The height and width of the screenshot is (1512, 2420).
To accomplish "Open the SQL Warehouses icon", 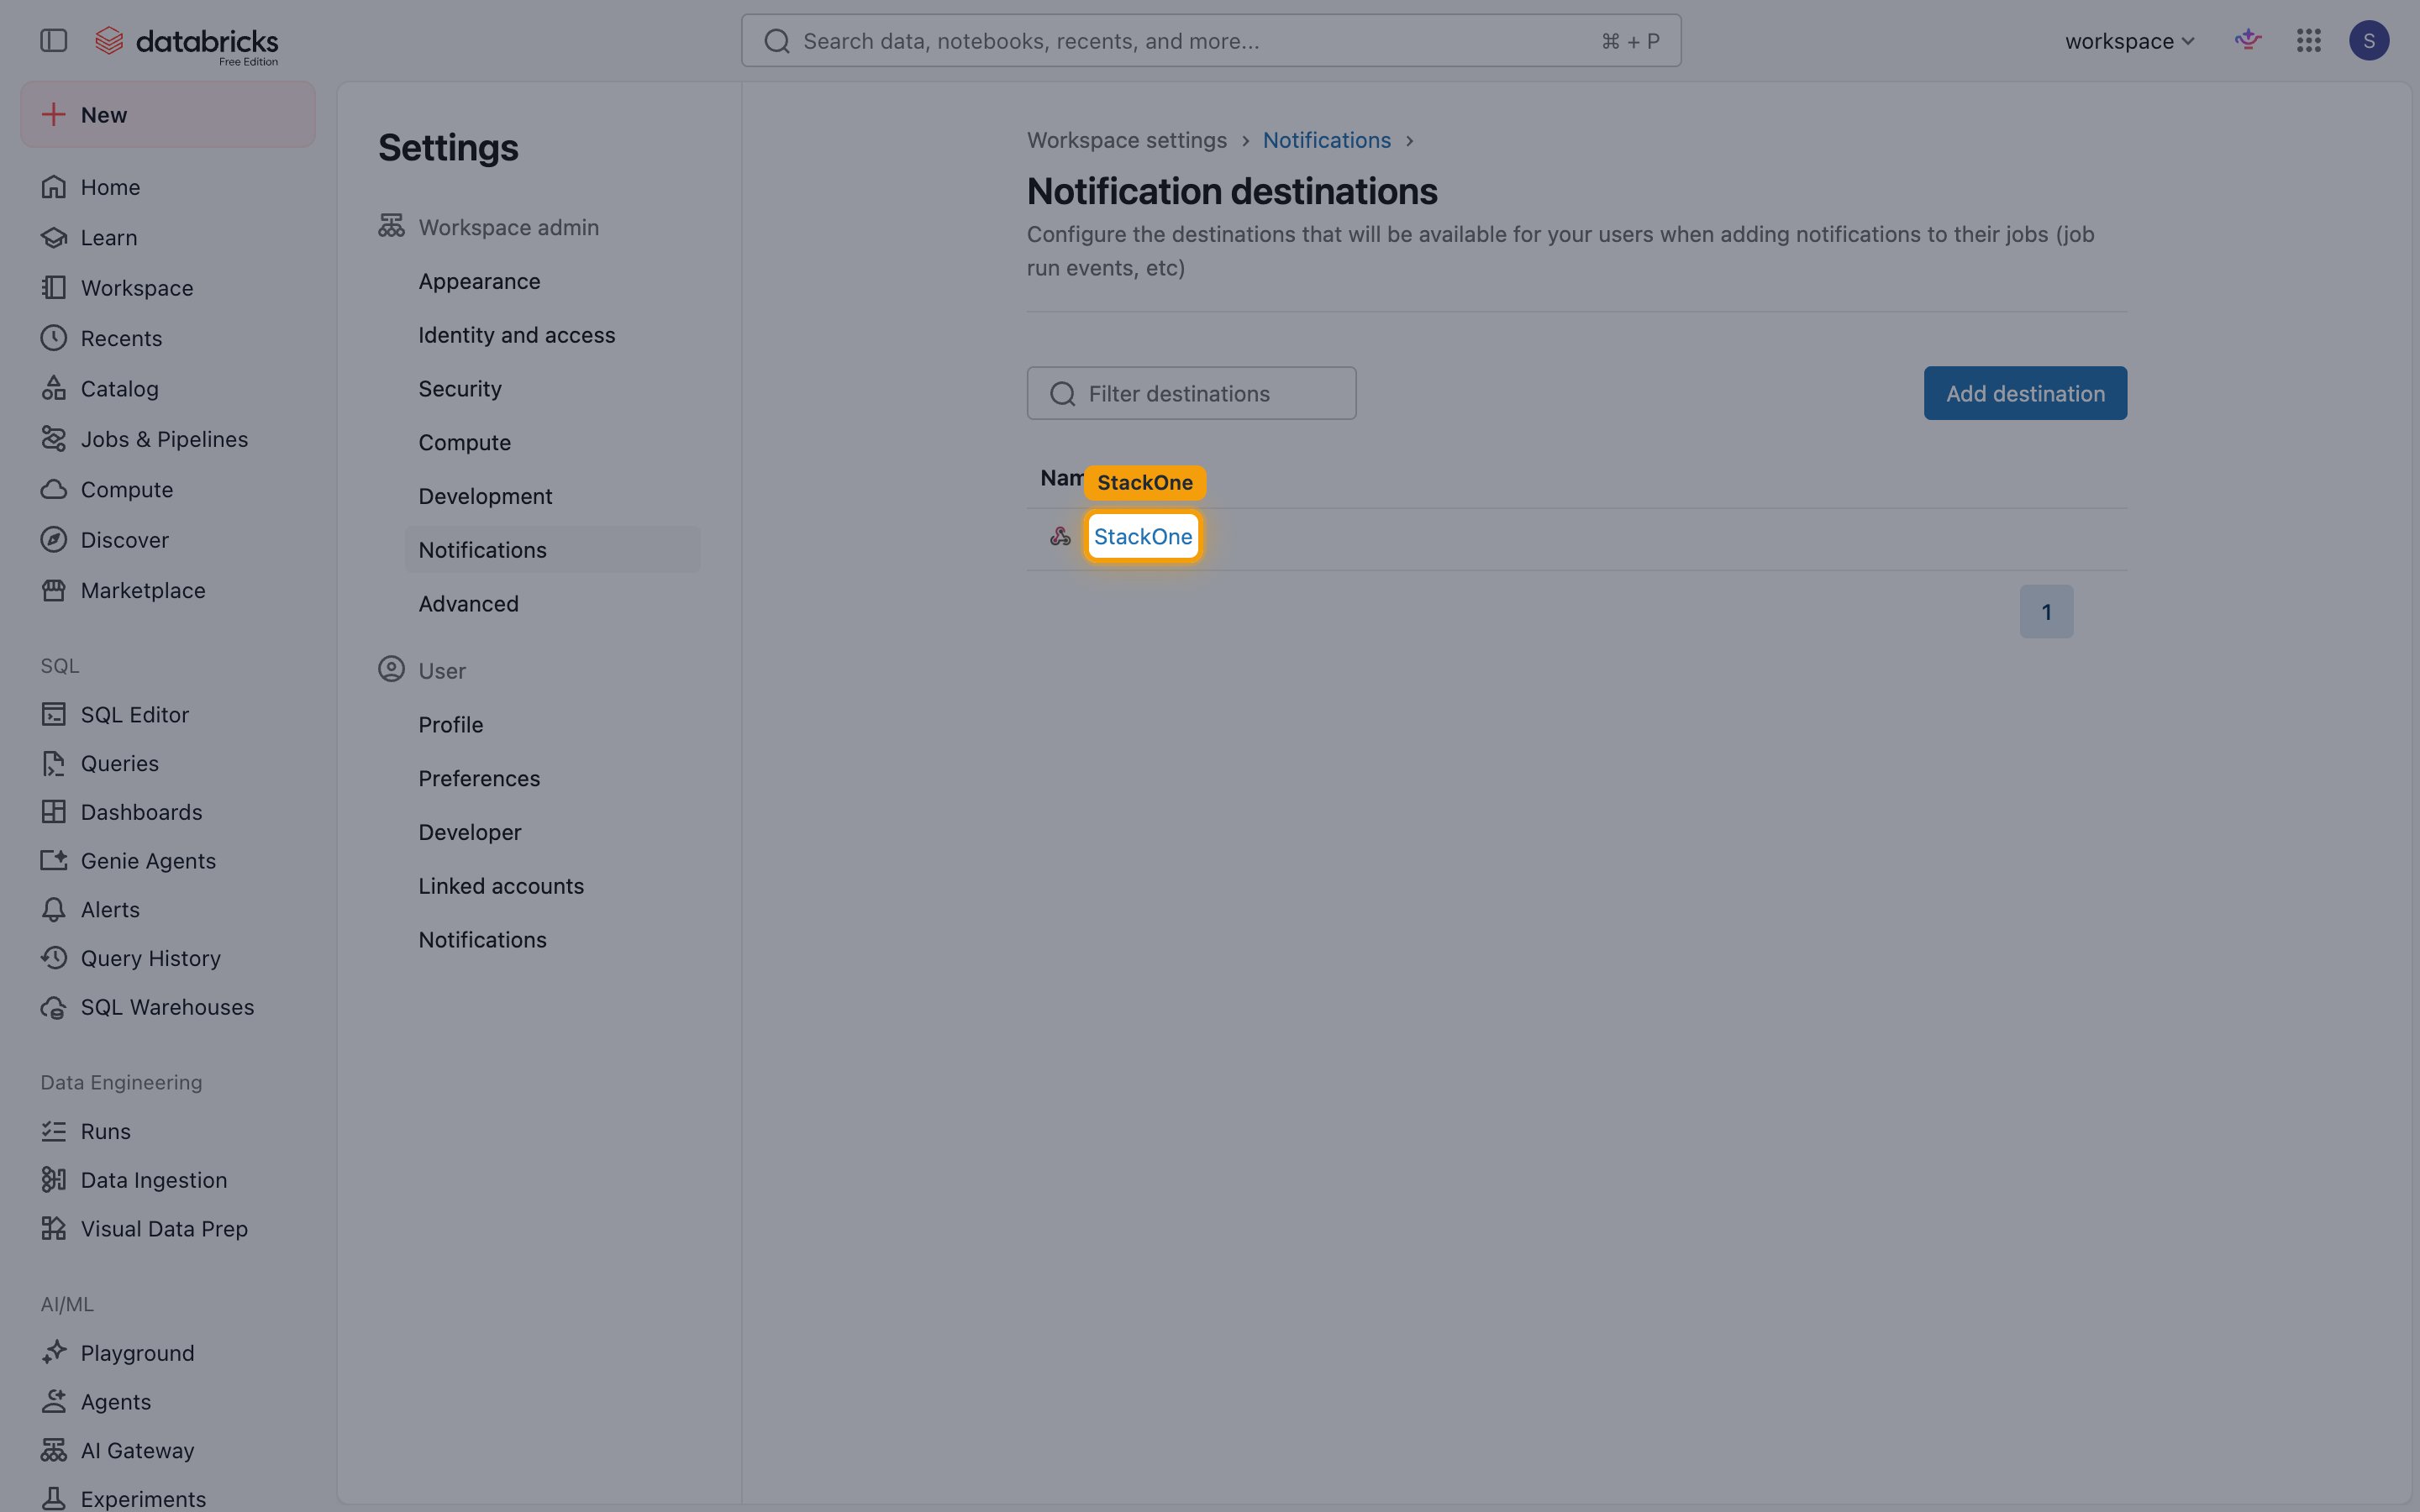I will tap(54, 1007).
